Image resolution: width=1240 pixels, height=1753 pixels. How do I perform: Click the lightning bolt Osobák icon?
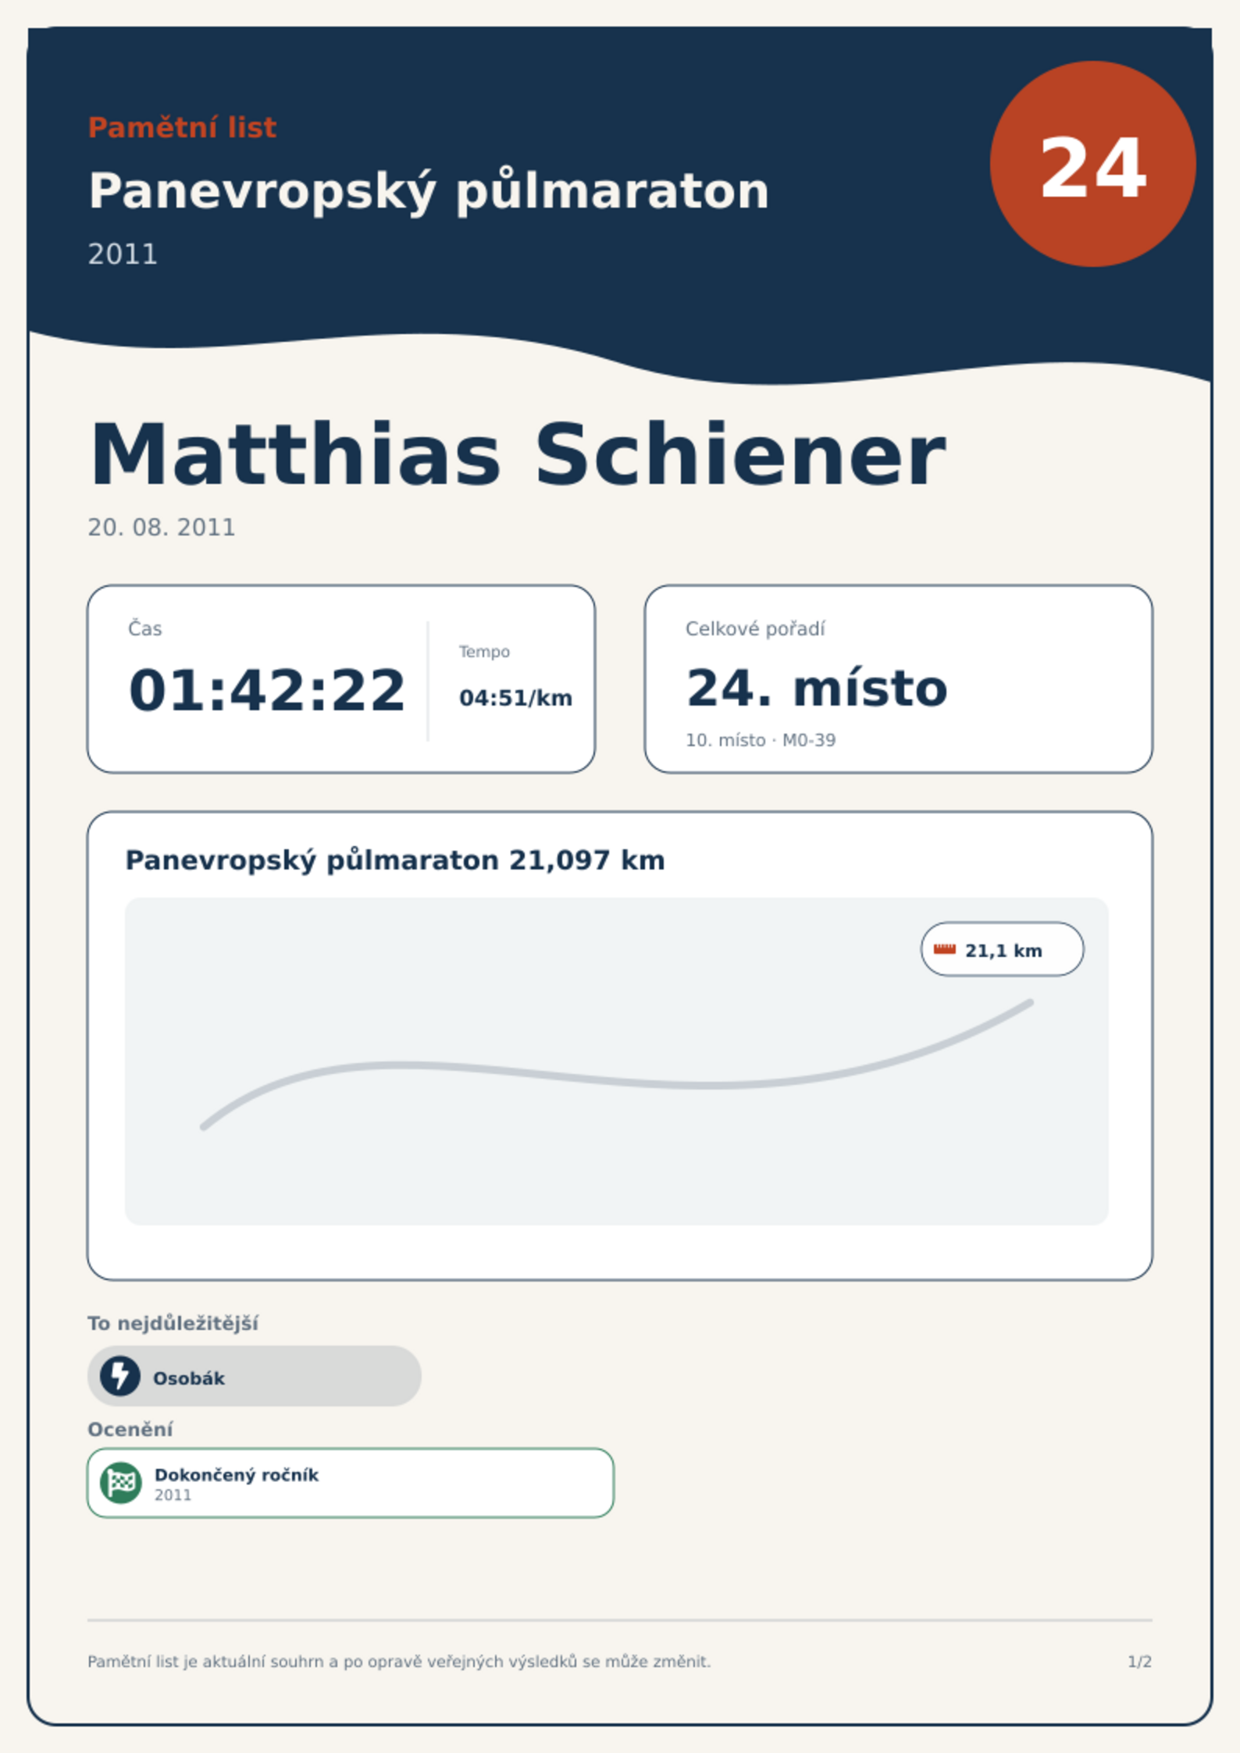click(x=120, y=1376)
